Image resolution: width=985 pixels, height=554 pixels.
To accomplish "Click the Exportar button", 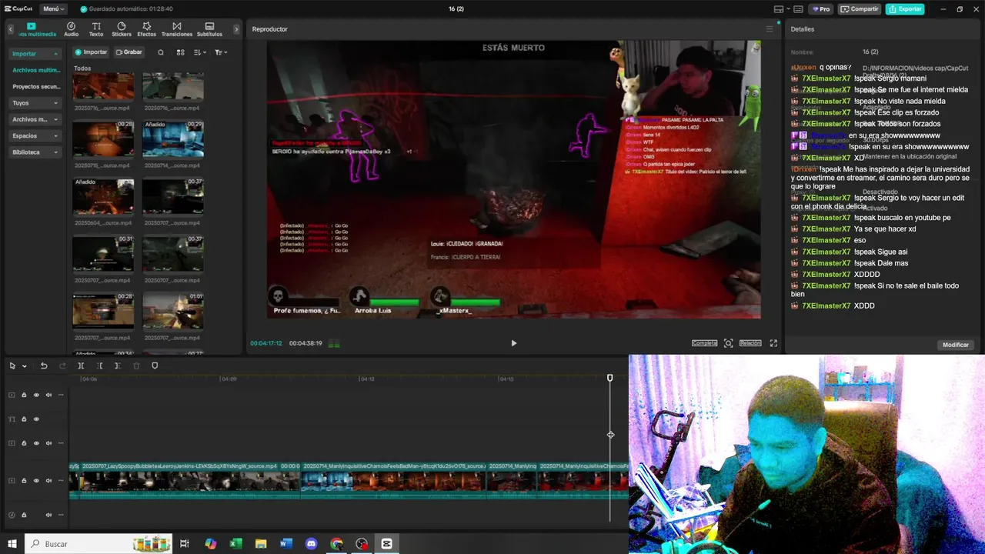I will pos(905,9).
